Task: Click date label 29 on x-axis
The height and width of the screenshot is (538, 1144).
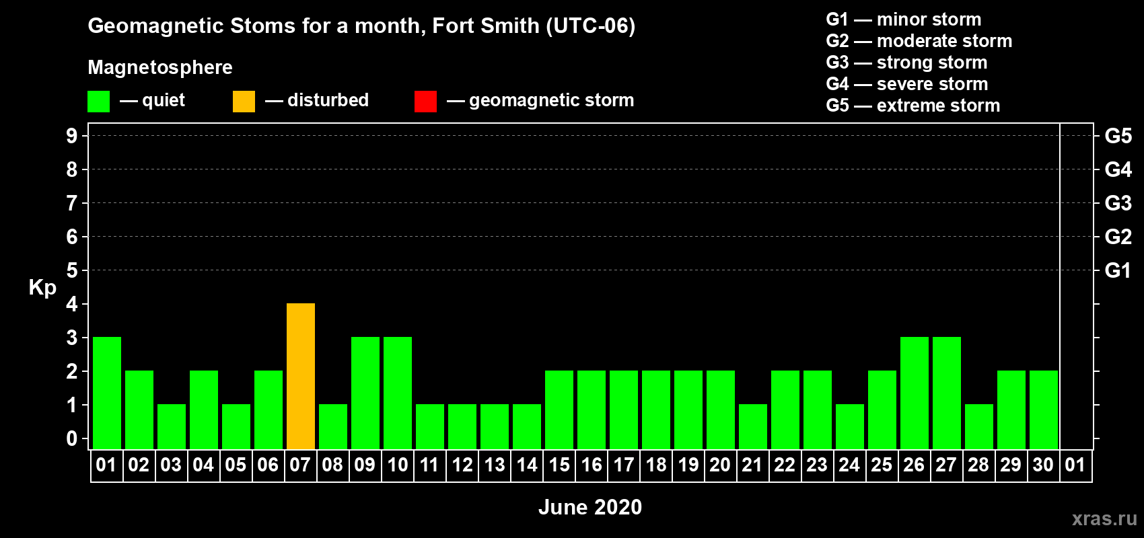Action: coord(1011,465)
